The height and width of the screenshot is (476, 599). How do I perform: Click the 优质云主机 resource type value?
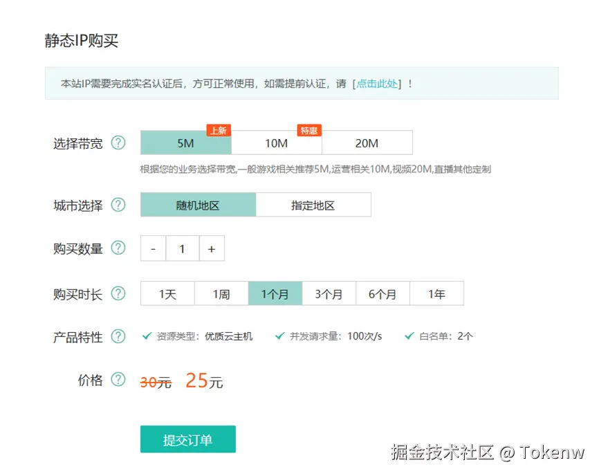click(228, 336)
